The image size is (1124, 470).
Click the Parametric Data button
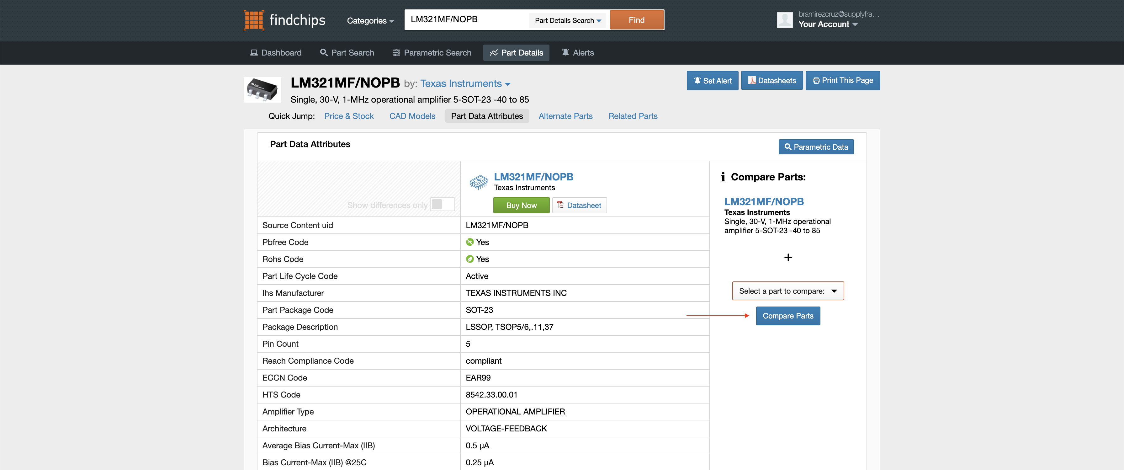tap(815, 147)
